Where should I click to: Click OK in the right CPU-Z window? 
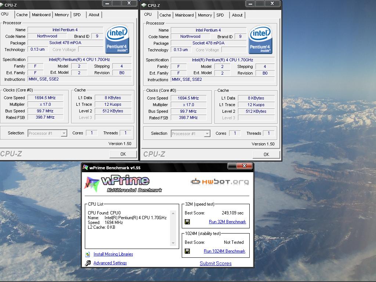coord(266,155)
